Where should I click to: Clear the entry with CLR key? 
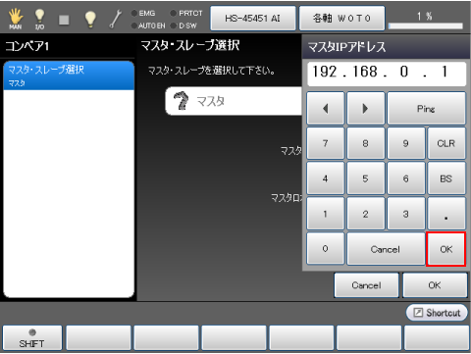(x=445, y=143)
